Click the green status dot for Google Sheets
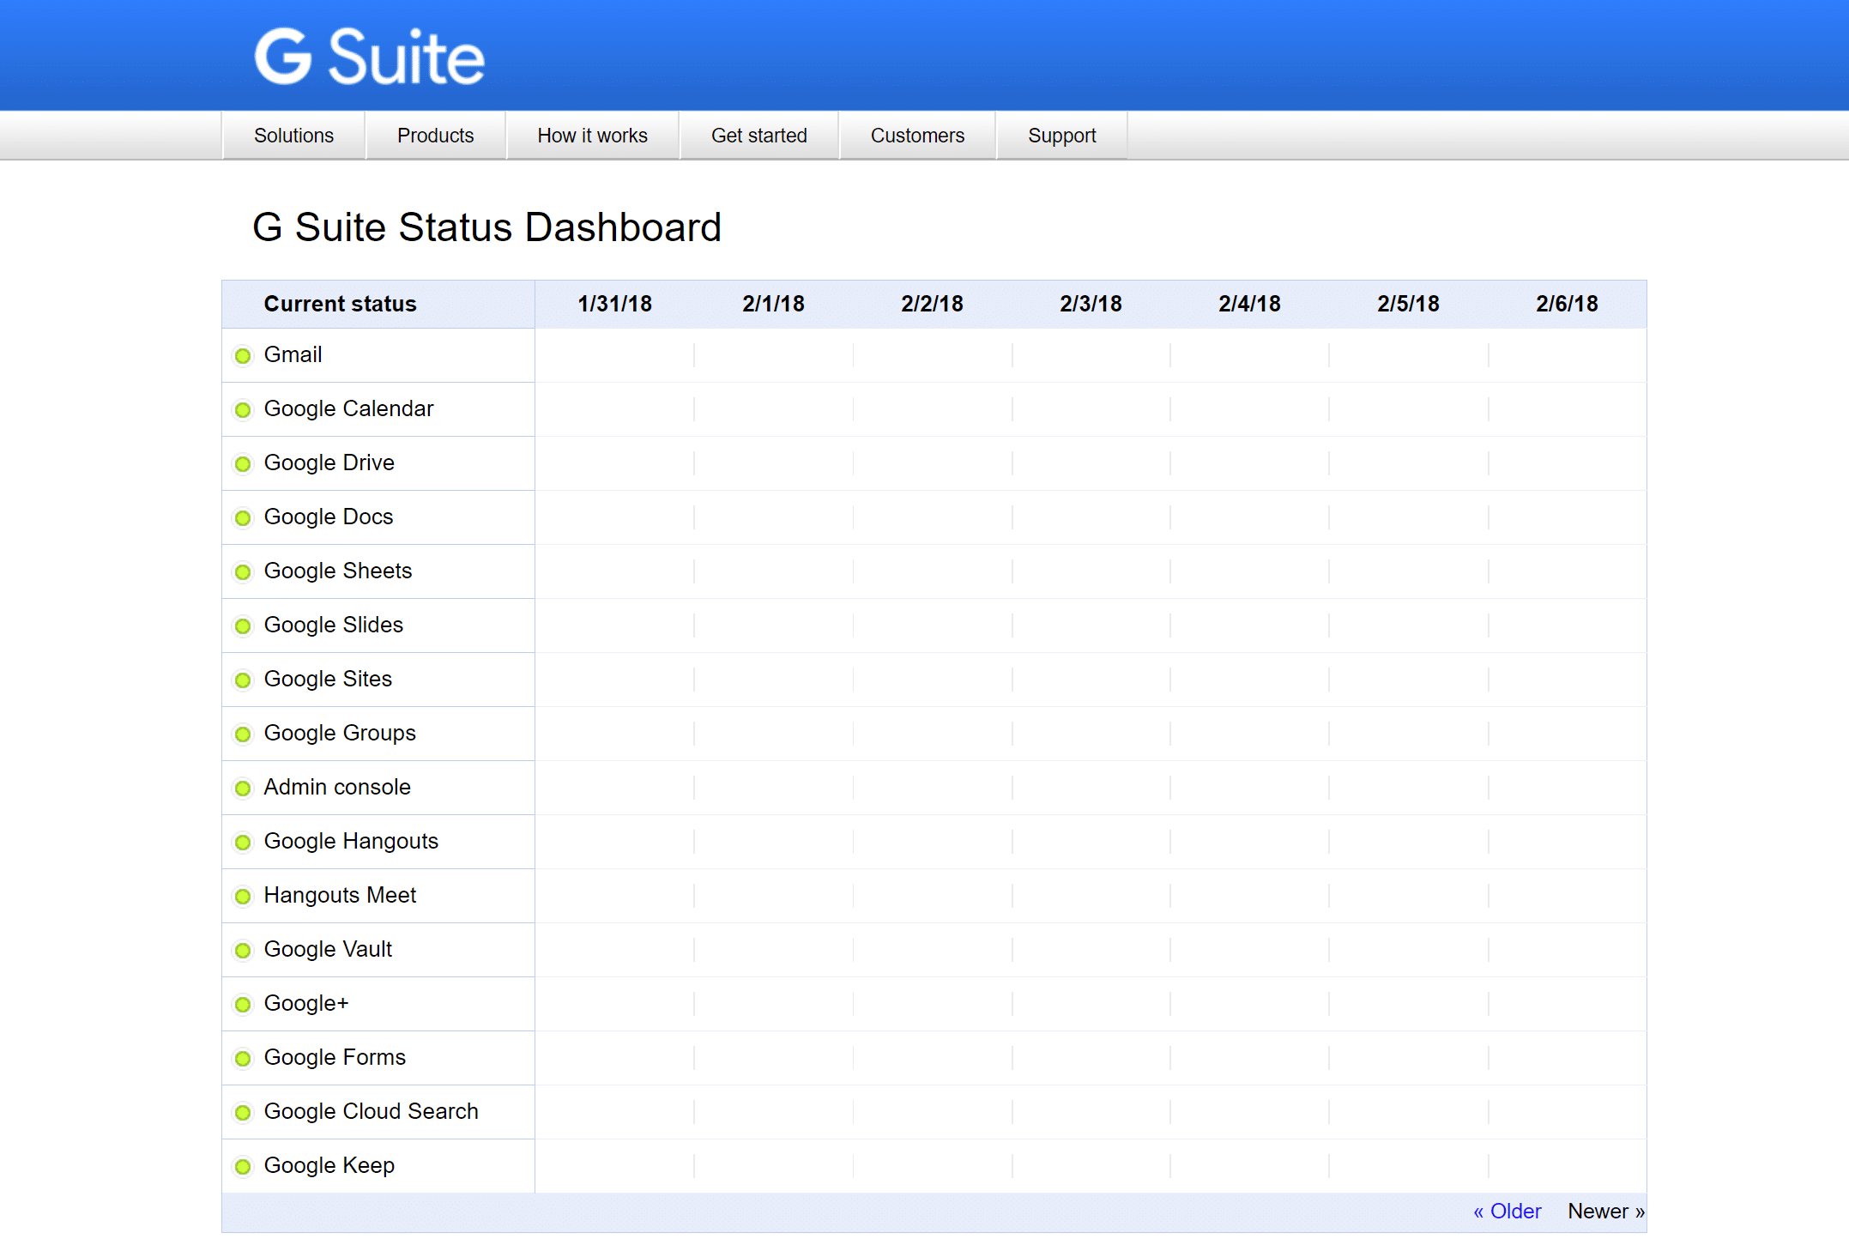 (244, 571)
